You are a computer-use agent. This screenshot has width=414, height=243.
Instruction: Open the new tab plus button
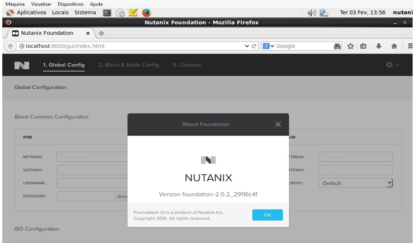pos(102,33)
